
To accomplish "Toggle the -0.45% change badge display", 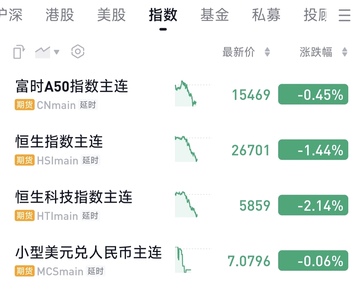I will 313,94.
